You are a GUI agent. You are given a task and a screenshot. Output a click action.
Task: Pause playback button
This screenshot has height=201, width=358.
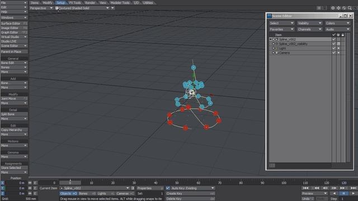tap(343, 193)
